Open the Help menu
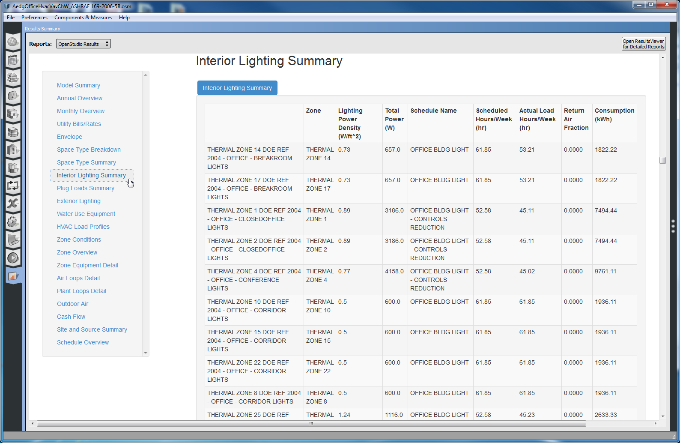Screen dimensions: 680x443 pyautogui.click(x=124, y=18)
